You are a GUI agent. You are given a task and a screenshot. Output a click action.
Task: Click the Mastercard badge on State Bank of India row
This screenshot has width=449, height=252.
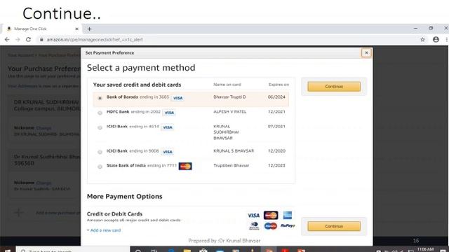click(185, 166)
